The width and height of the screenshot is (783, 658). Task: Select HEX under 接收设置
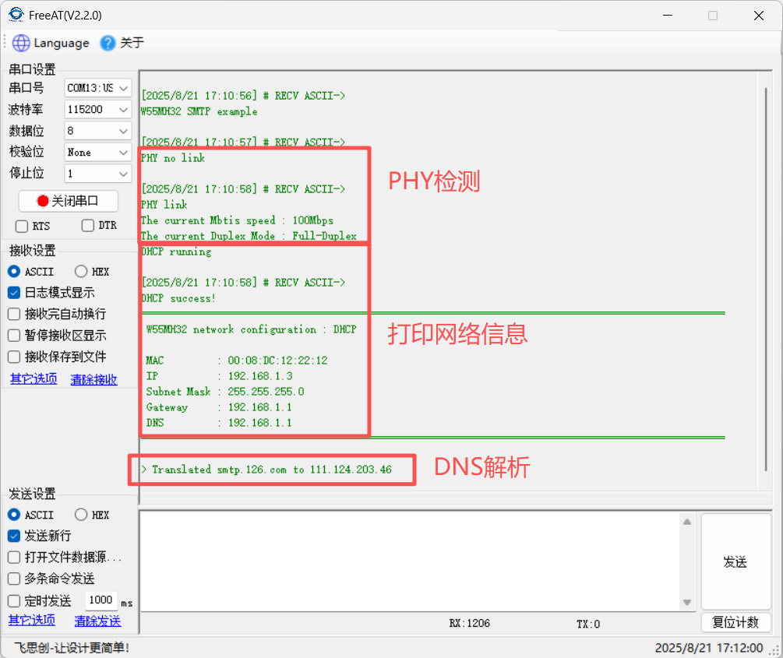click(x=81, y=272)
